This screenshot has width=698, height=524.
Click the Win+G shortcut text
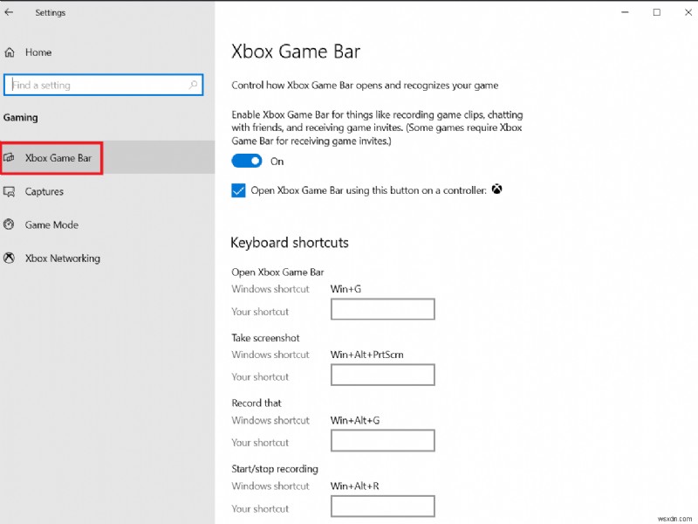click(346, 289)
